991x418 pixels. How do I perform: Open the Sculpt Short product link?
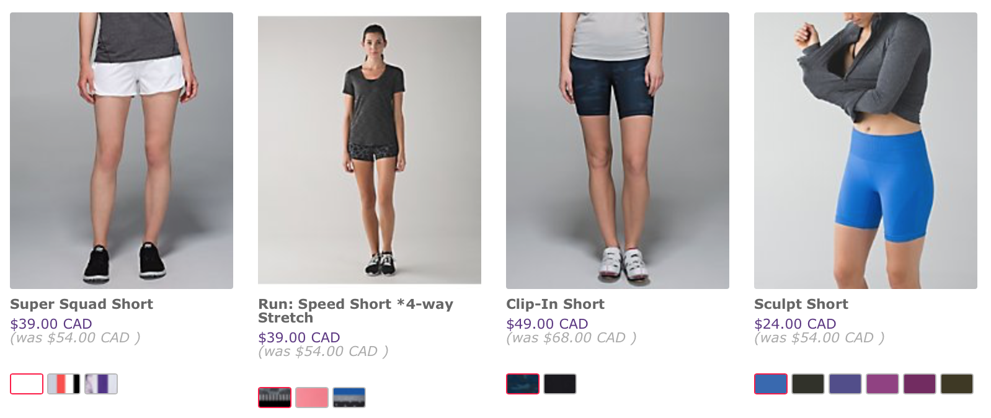(801, 304)
